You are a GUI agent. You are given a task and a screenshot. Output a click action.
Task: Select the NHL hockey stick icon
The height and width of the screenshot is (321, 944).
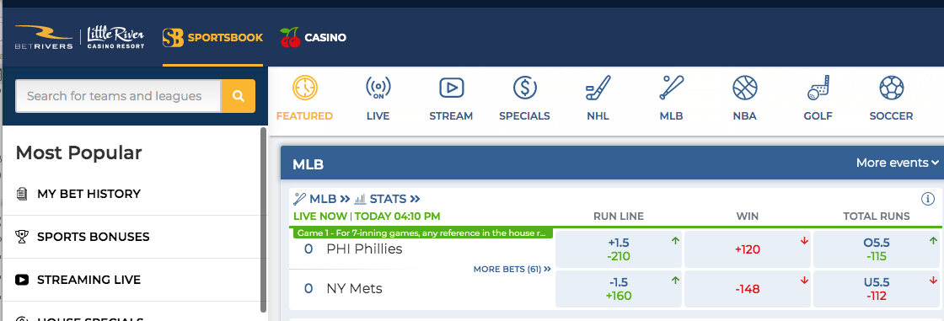click(598, 88)
